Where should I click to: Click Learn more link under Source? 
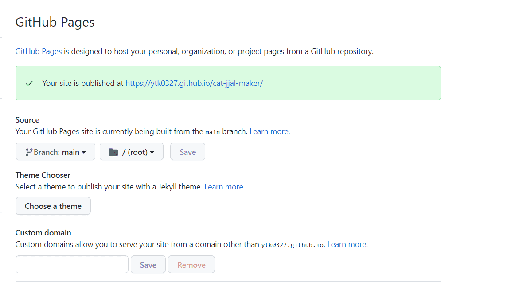(269, 131)
